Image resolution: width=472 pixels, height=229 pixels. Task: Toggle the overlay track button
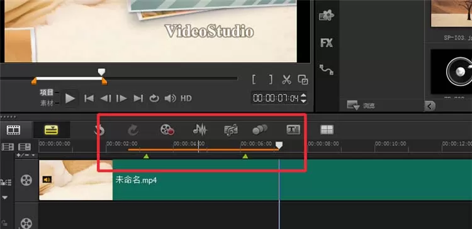[26, 223]
